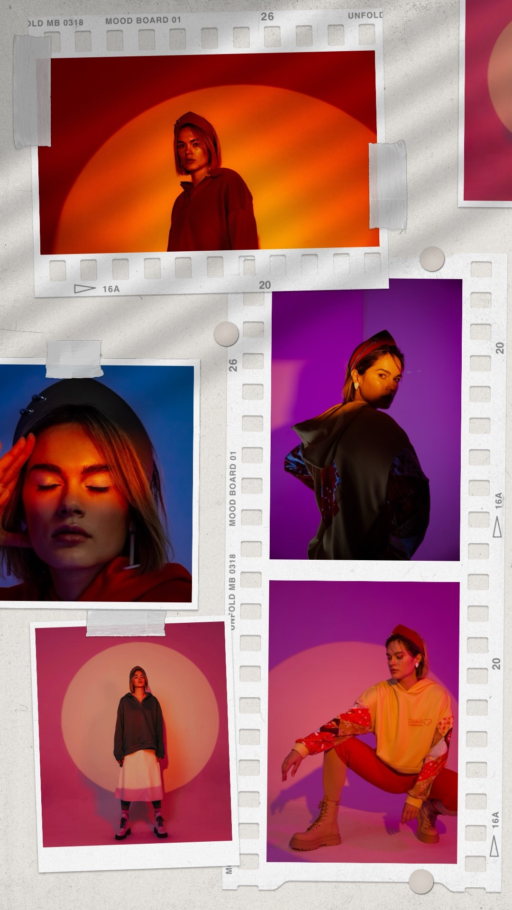Click the vertical "26" on the film strip edge
Screen dimensions: 512x910
[x=233, y=365]
